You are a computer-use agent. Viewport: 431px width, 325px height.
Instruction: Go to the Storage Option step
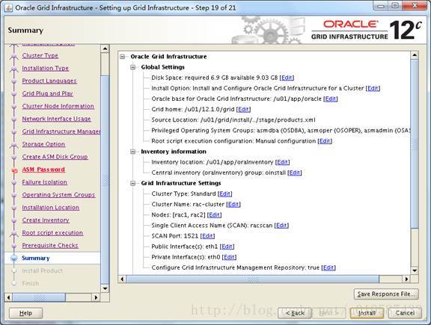coord(43,144)
